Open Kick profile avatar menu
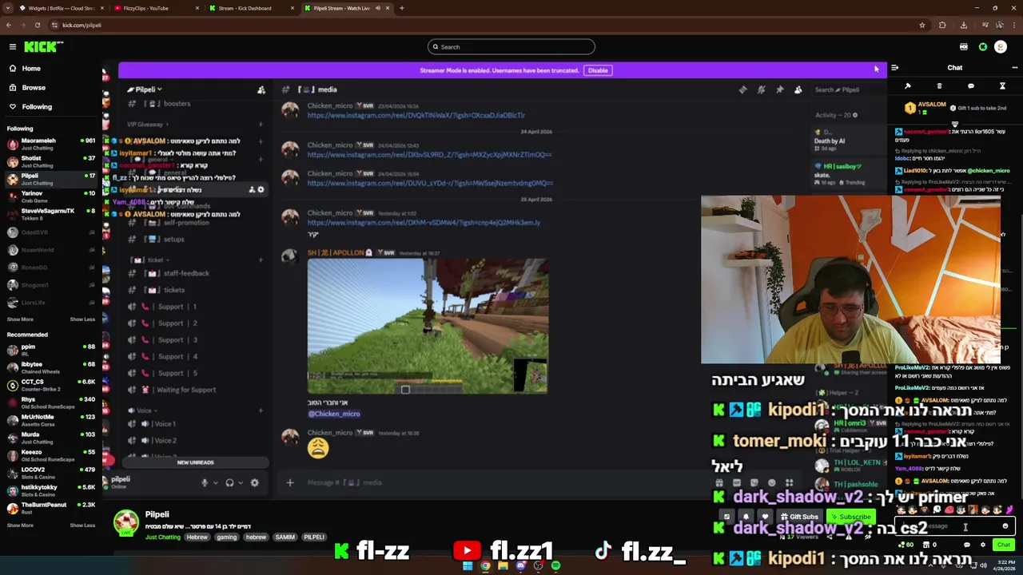The image size is (1023, 575). [x=1001, y=47]
